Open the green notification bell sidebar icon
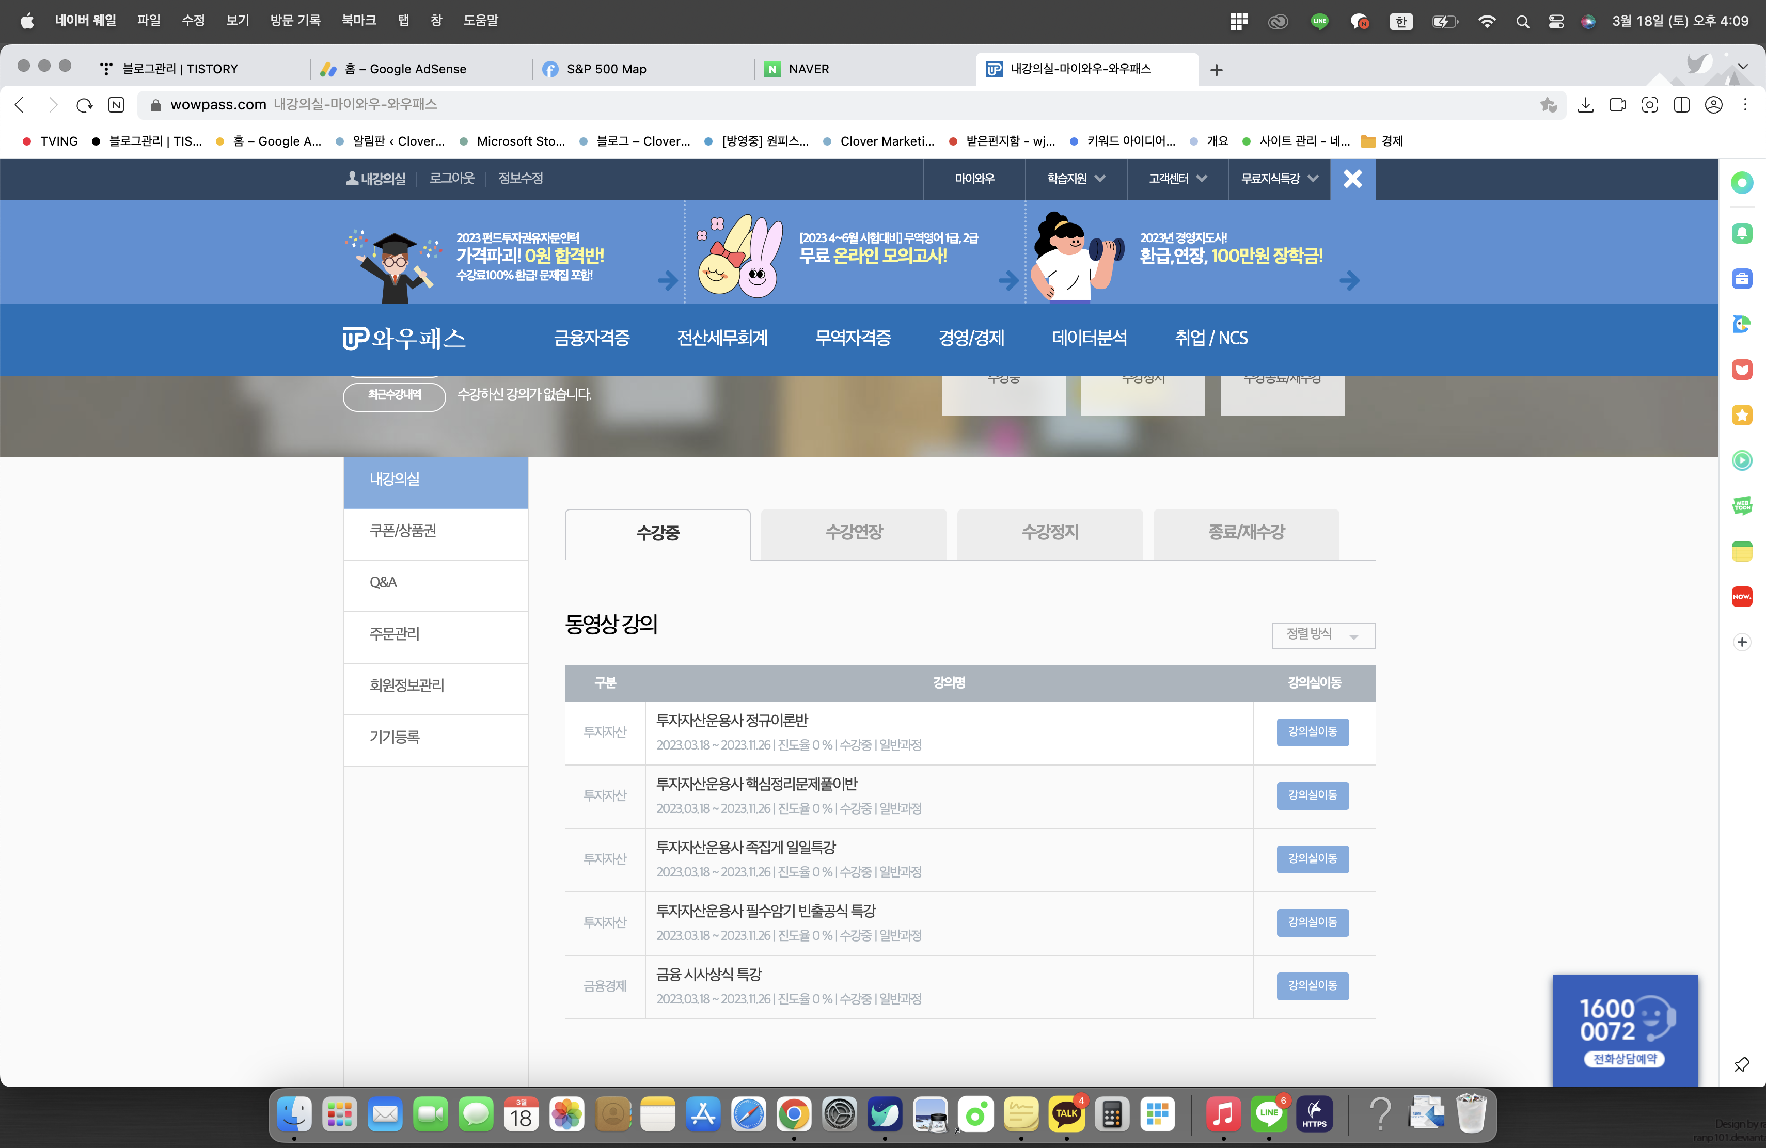The image size is (1766, 1148). pyautogui.click(x=1742, y=234)
